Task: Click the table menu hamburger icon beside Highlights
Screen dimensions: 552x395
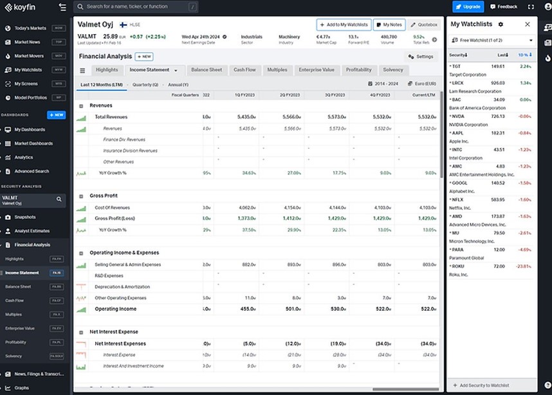Action: 82,70
